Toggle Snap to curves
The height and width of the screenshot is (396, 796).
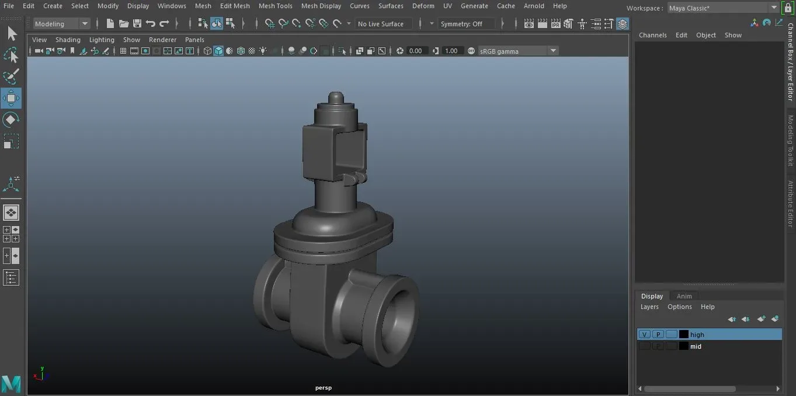coord(283,24)
